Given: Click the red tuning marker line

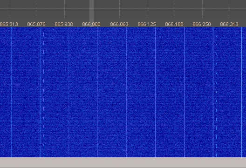Looking at the screenshot, I should point(92,23).
